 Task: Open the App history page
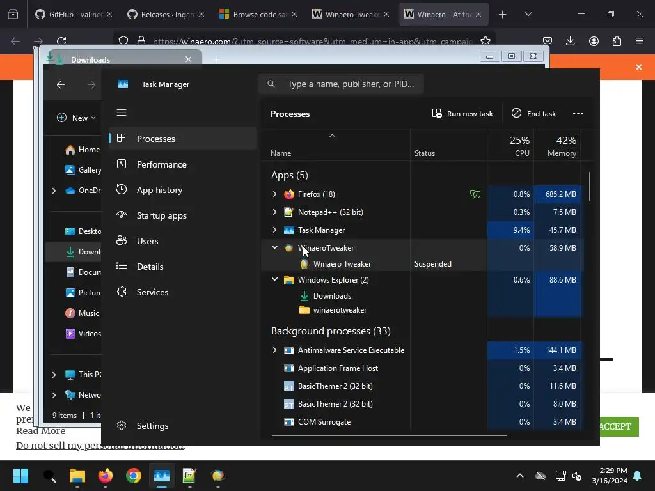click(182, 189)
